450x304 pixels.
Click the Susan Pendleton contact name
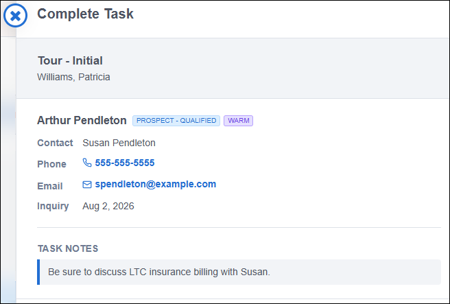(x=119, y=143)
